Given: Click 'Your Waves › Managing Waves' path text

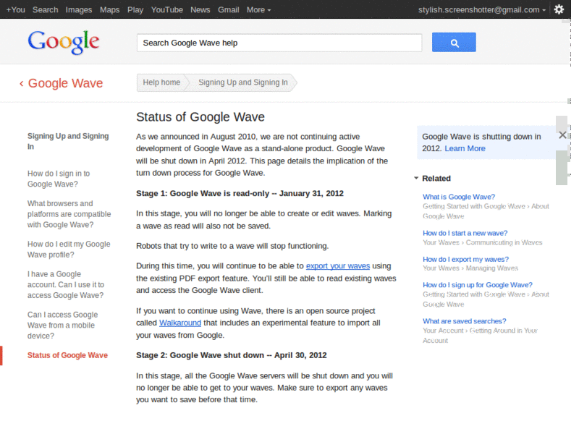Looking at the screenshot, I should coord(470,268).
